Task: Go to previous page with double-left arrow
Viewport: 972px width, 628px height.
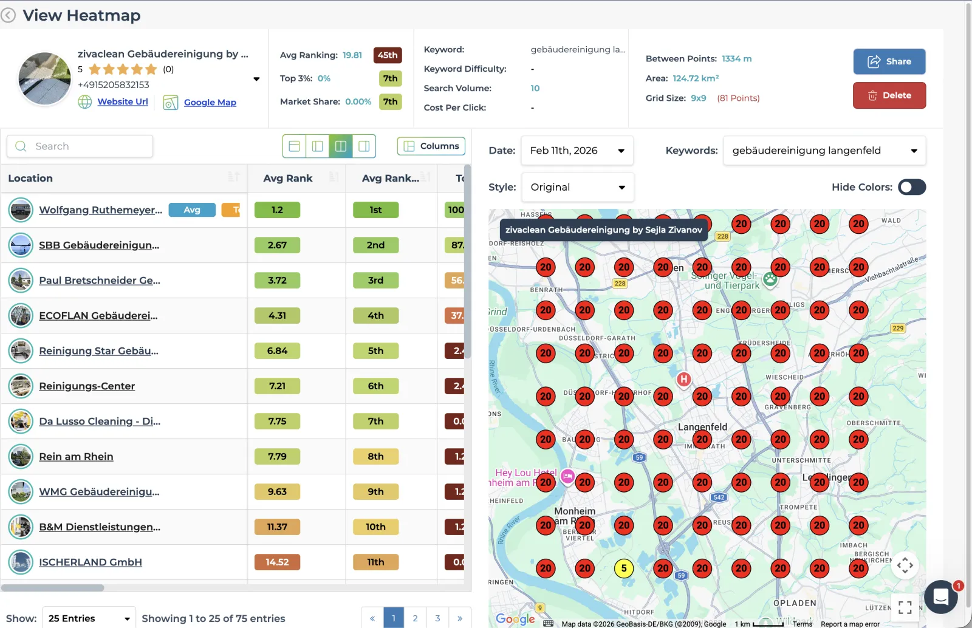Action: click(372, 618)
